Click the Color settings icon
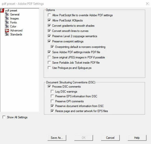 tap(7, 26)
